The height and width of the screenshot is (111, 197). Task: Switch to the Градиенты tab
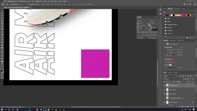177,9
